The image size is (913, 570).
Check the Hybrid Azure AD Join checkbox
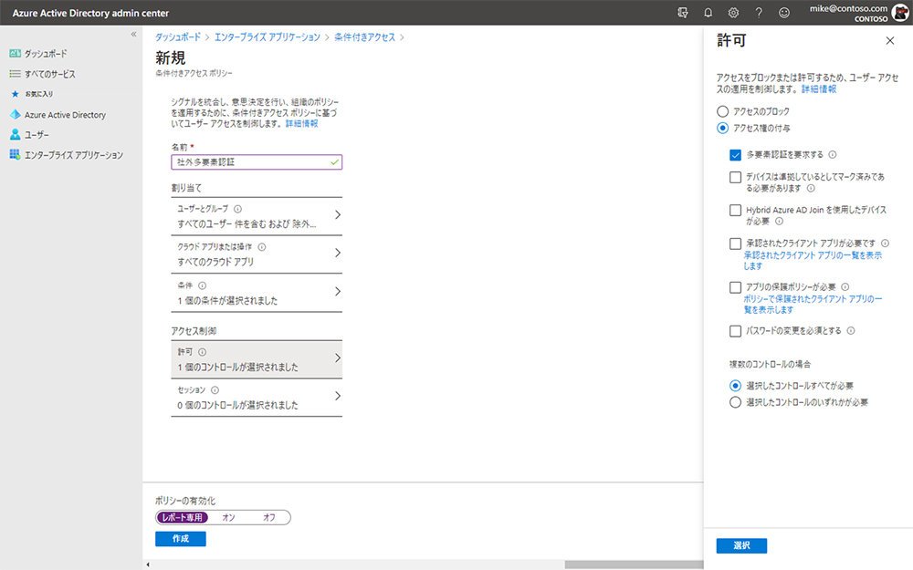click(x=735, y=210)
